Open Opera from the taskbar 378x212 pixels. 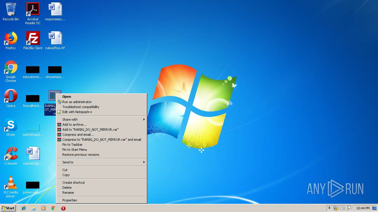click(63, 208)
